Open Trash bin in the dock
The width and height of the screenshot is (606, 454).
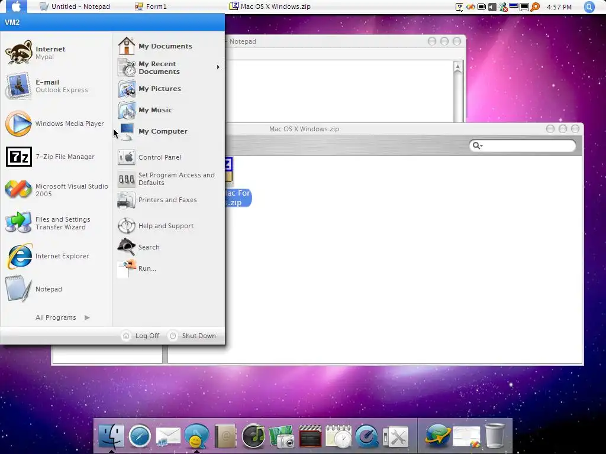[495, 436]
